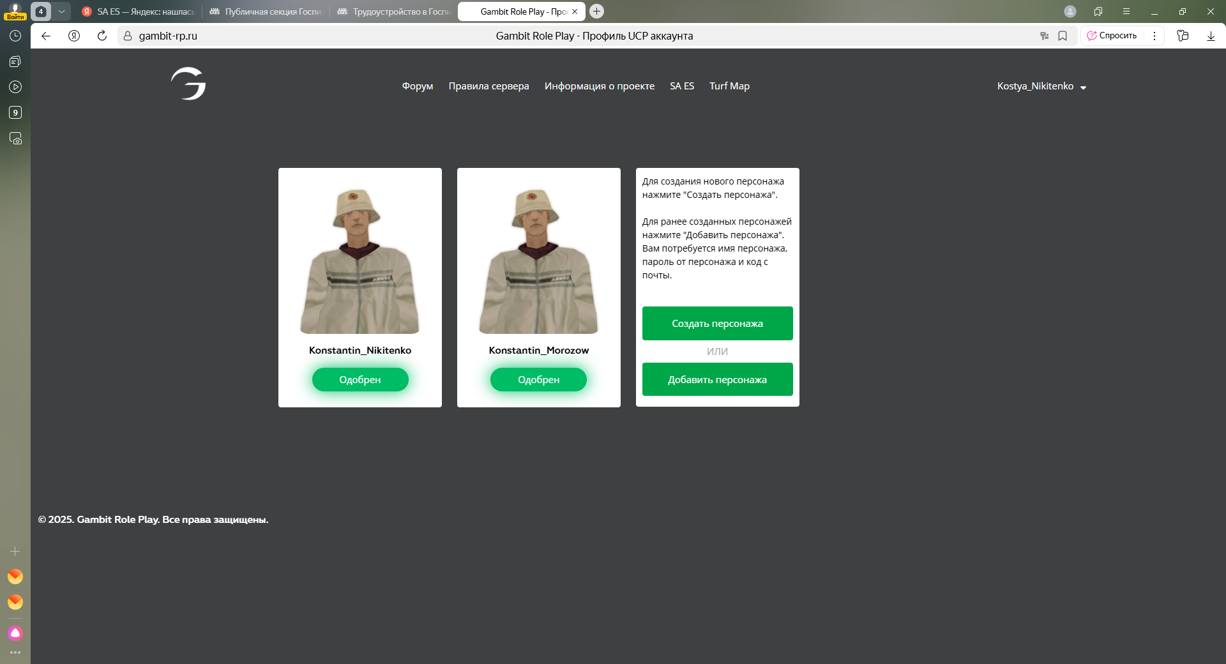
Task: Open the user profile avatar in title bar
Action: point(1070,11)
